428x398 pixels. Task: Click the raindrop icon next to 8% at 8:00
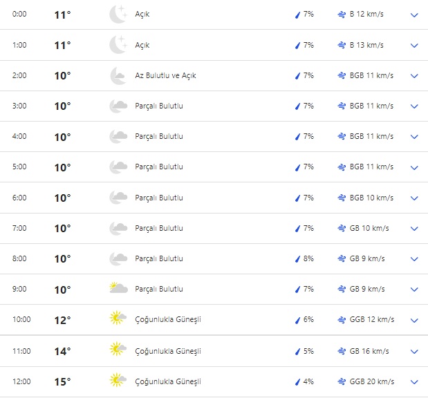[x=297, y=259]
